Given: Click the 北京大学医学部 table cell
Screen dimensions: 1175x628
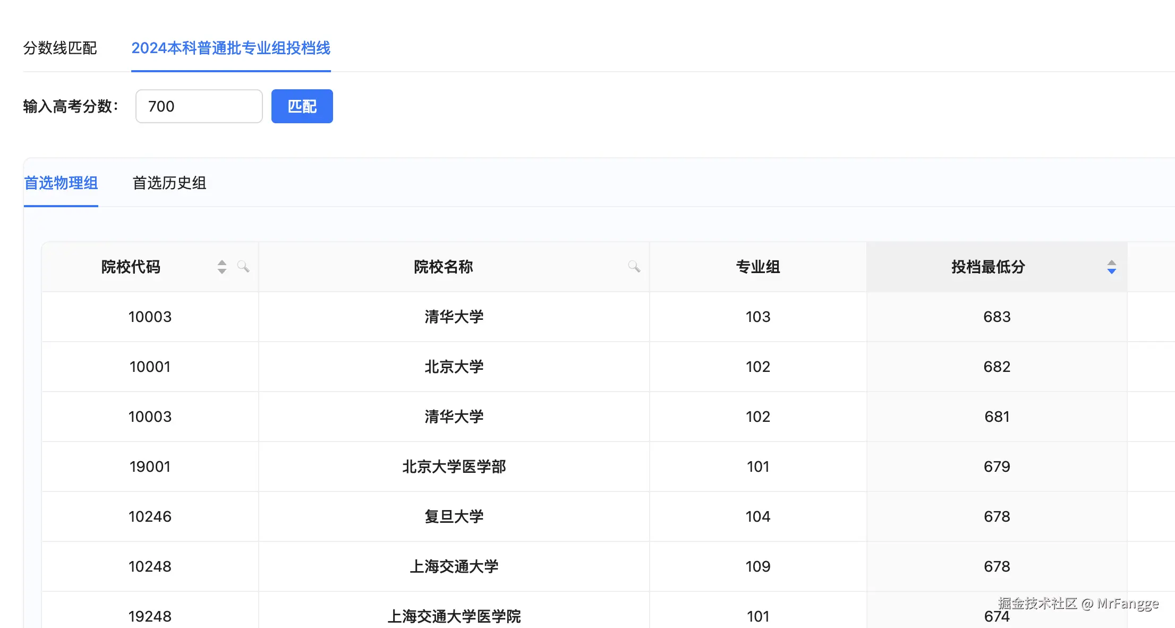Looking at the screenshot, I should 454,466.
